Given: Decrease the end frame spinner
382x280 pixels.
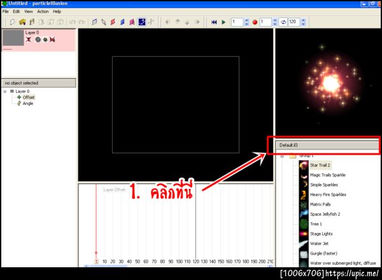Looking at the screenshot, I should (x=303, y=24).
